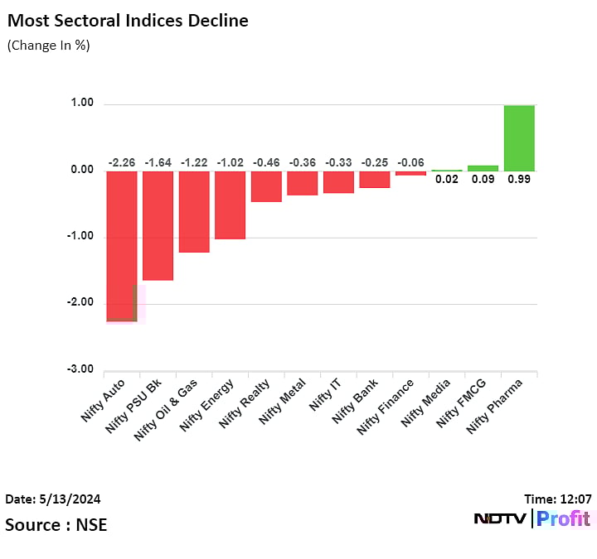This screenshot has width=597, height=559.
Task: Click the Nifty Realty bar
Action: click(x=266, y=186)
